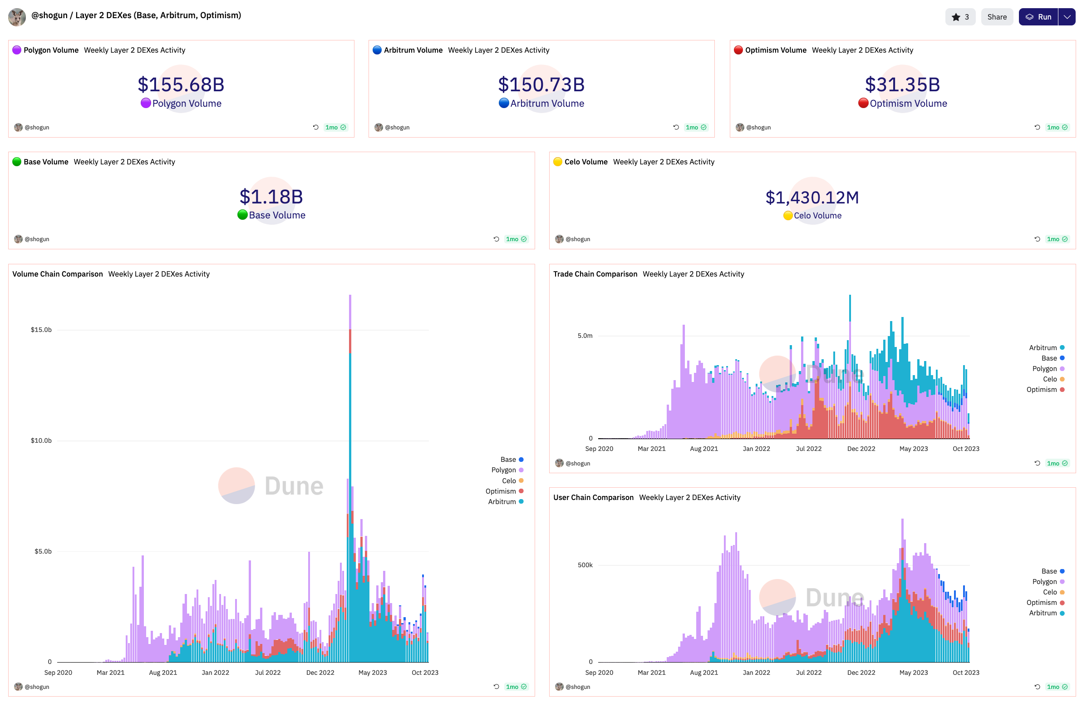Toggle Arbitrum series in Trade Chain legend
This screenshot has height=703, width=1082.
[x=1043, y=347]
